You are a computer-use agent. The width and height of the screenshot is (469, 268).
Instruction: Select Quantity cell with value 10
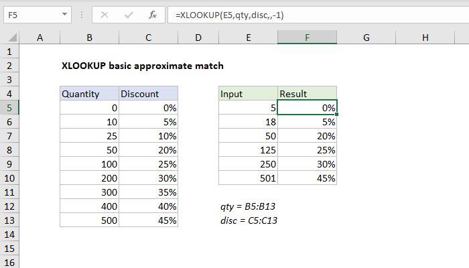point(89,122)
